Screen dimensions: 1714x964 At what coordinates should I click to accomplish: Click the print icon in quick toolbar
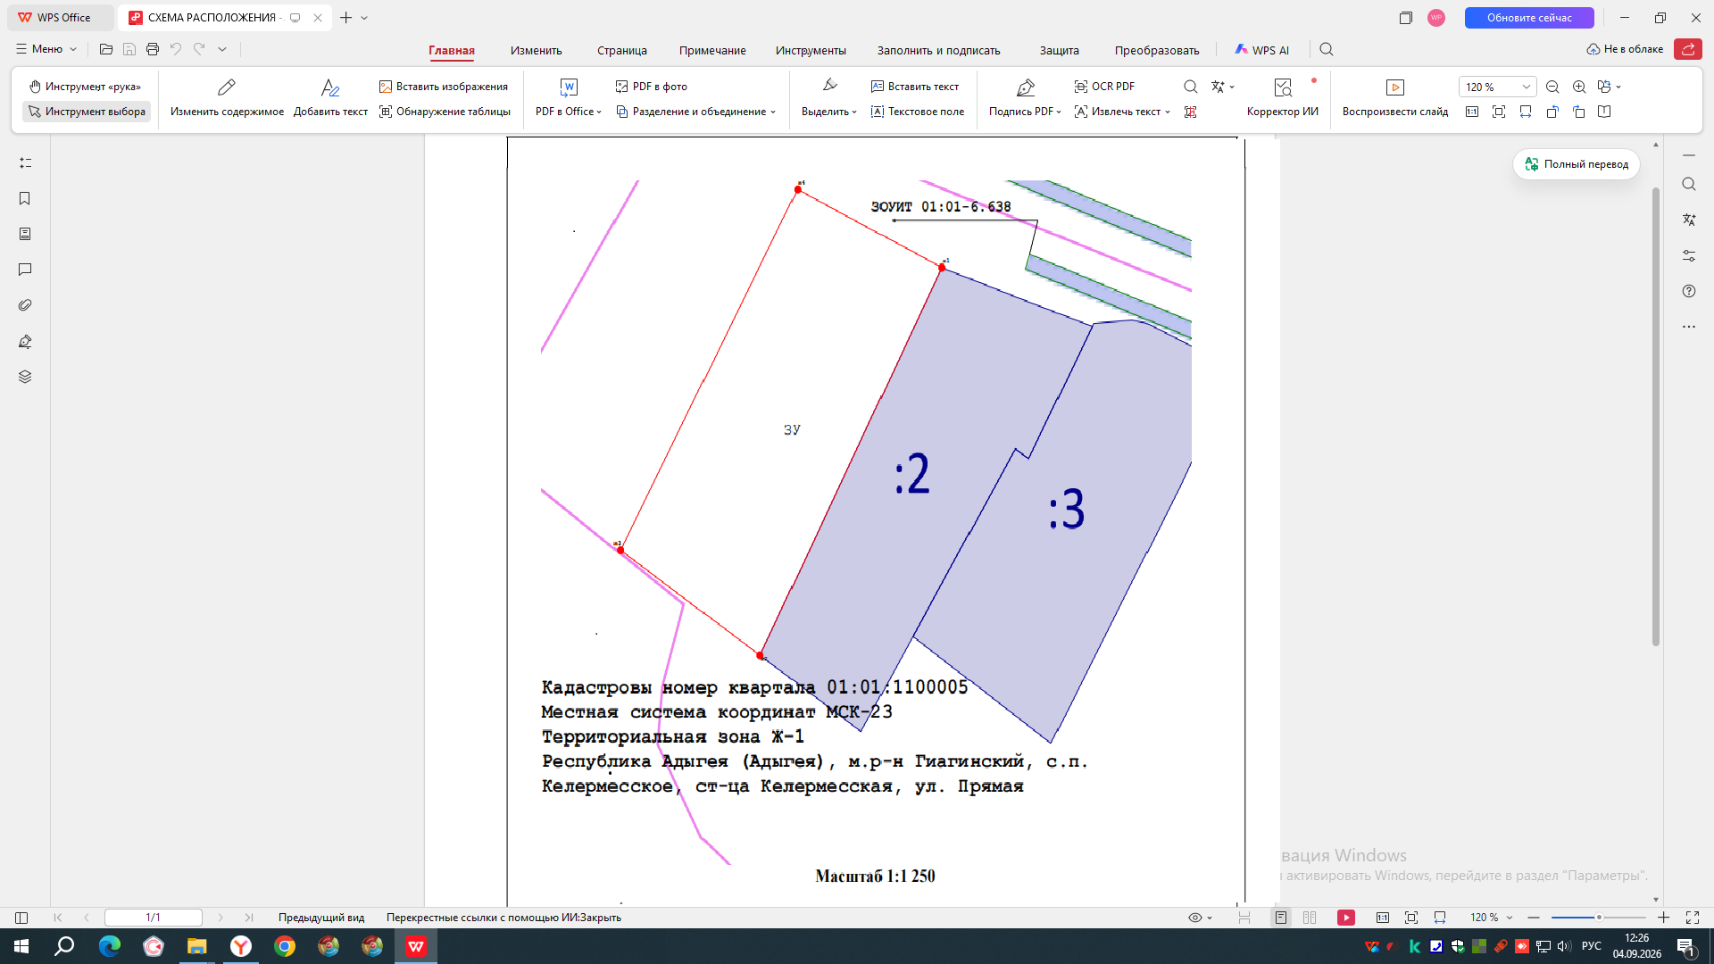point(153,49)
